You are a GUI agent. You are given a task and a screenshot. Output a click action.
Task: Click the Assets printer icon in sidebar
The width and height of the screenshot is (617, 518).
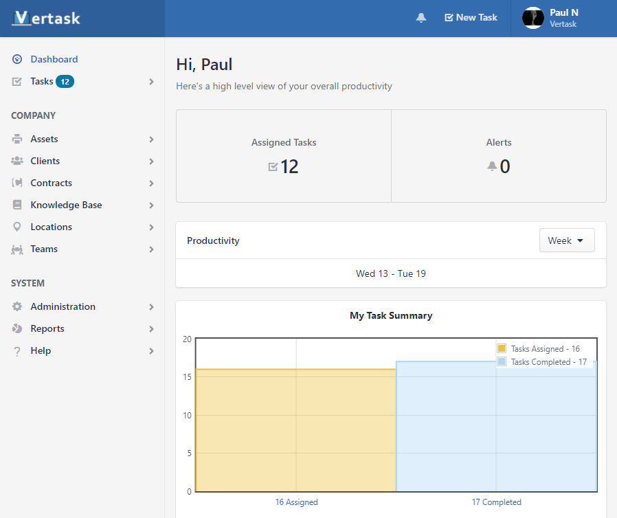tap(17, 139)
